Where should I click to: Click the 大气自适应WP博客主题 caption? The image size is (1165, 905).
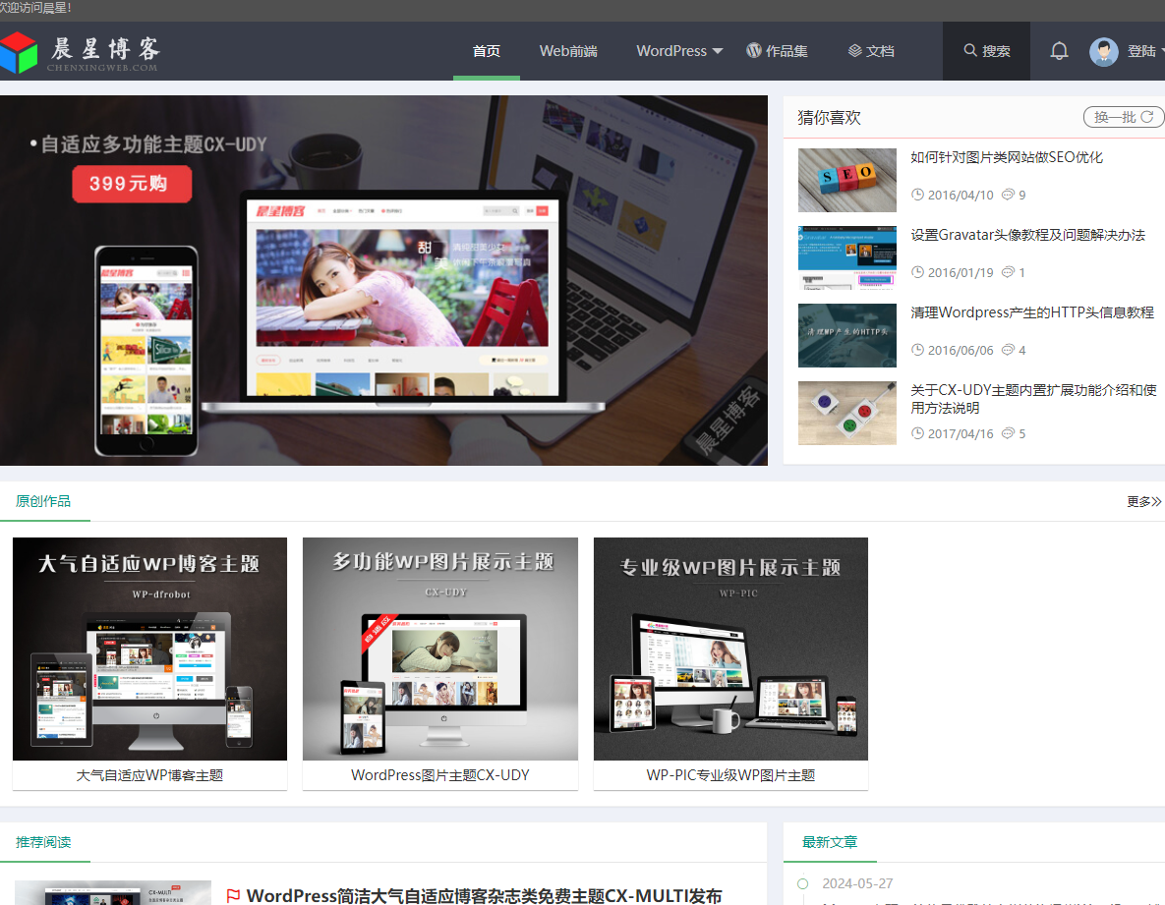tap(149, 775)
